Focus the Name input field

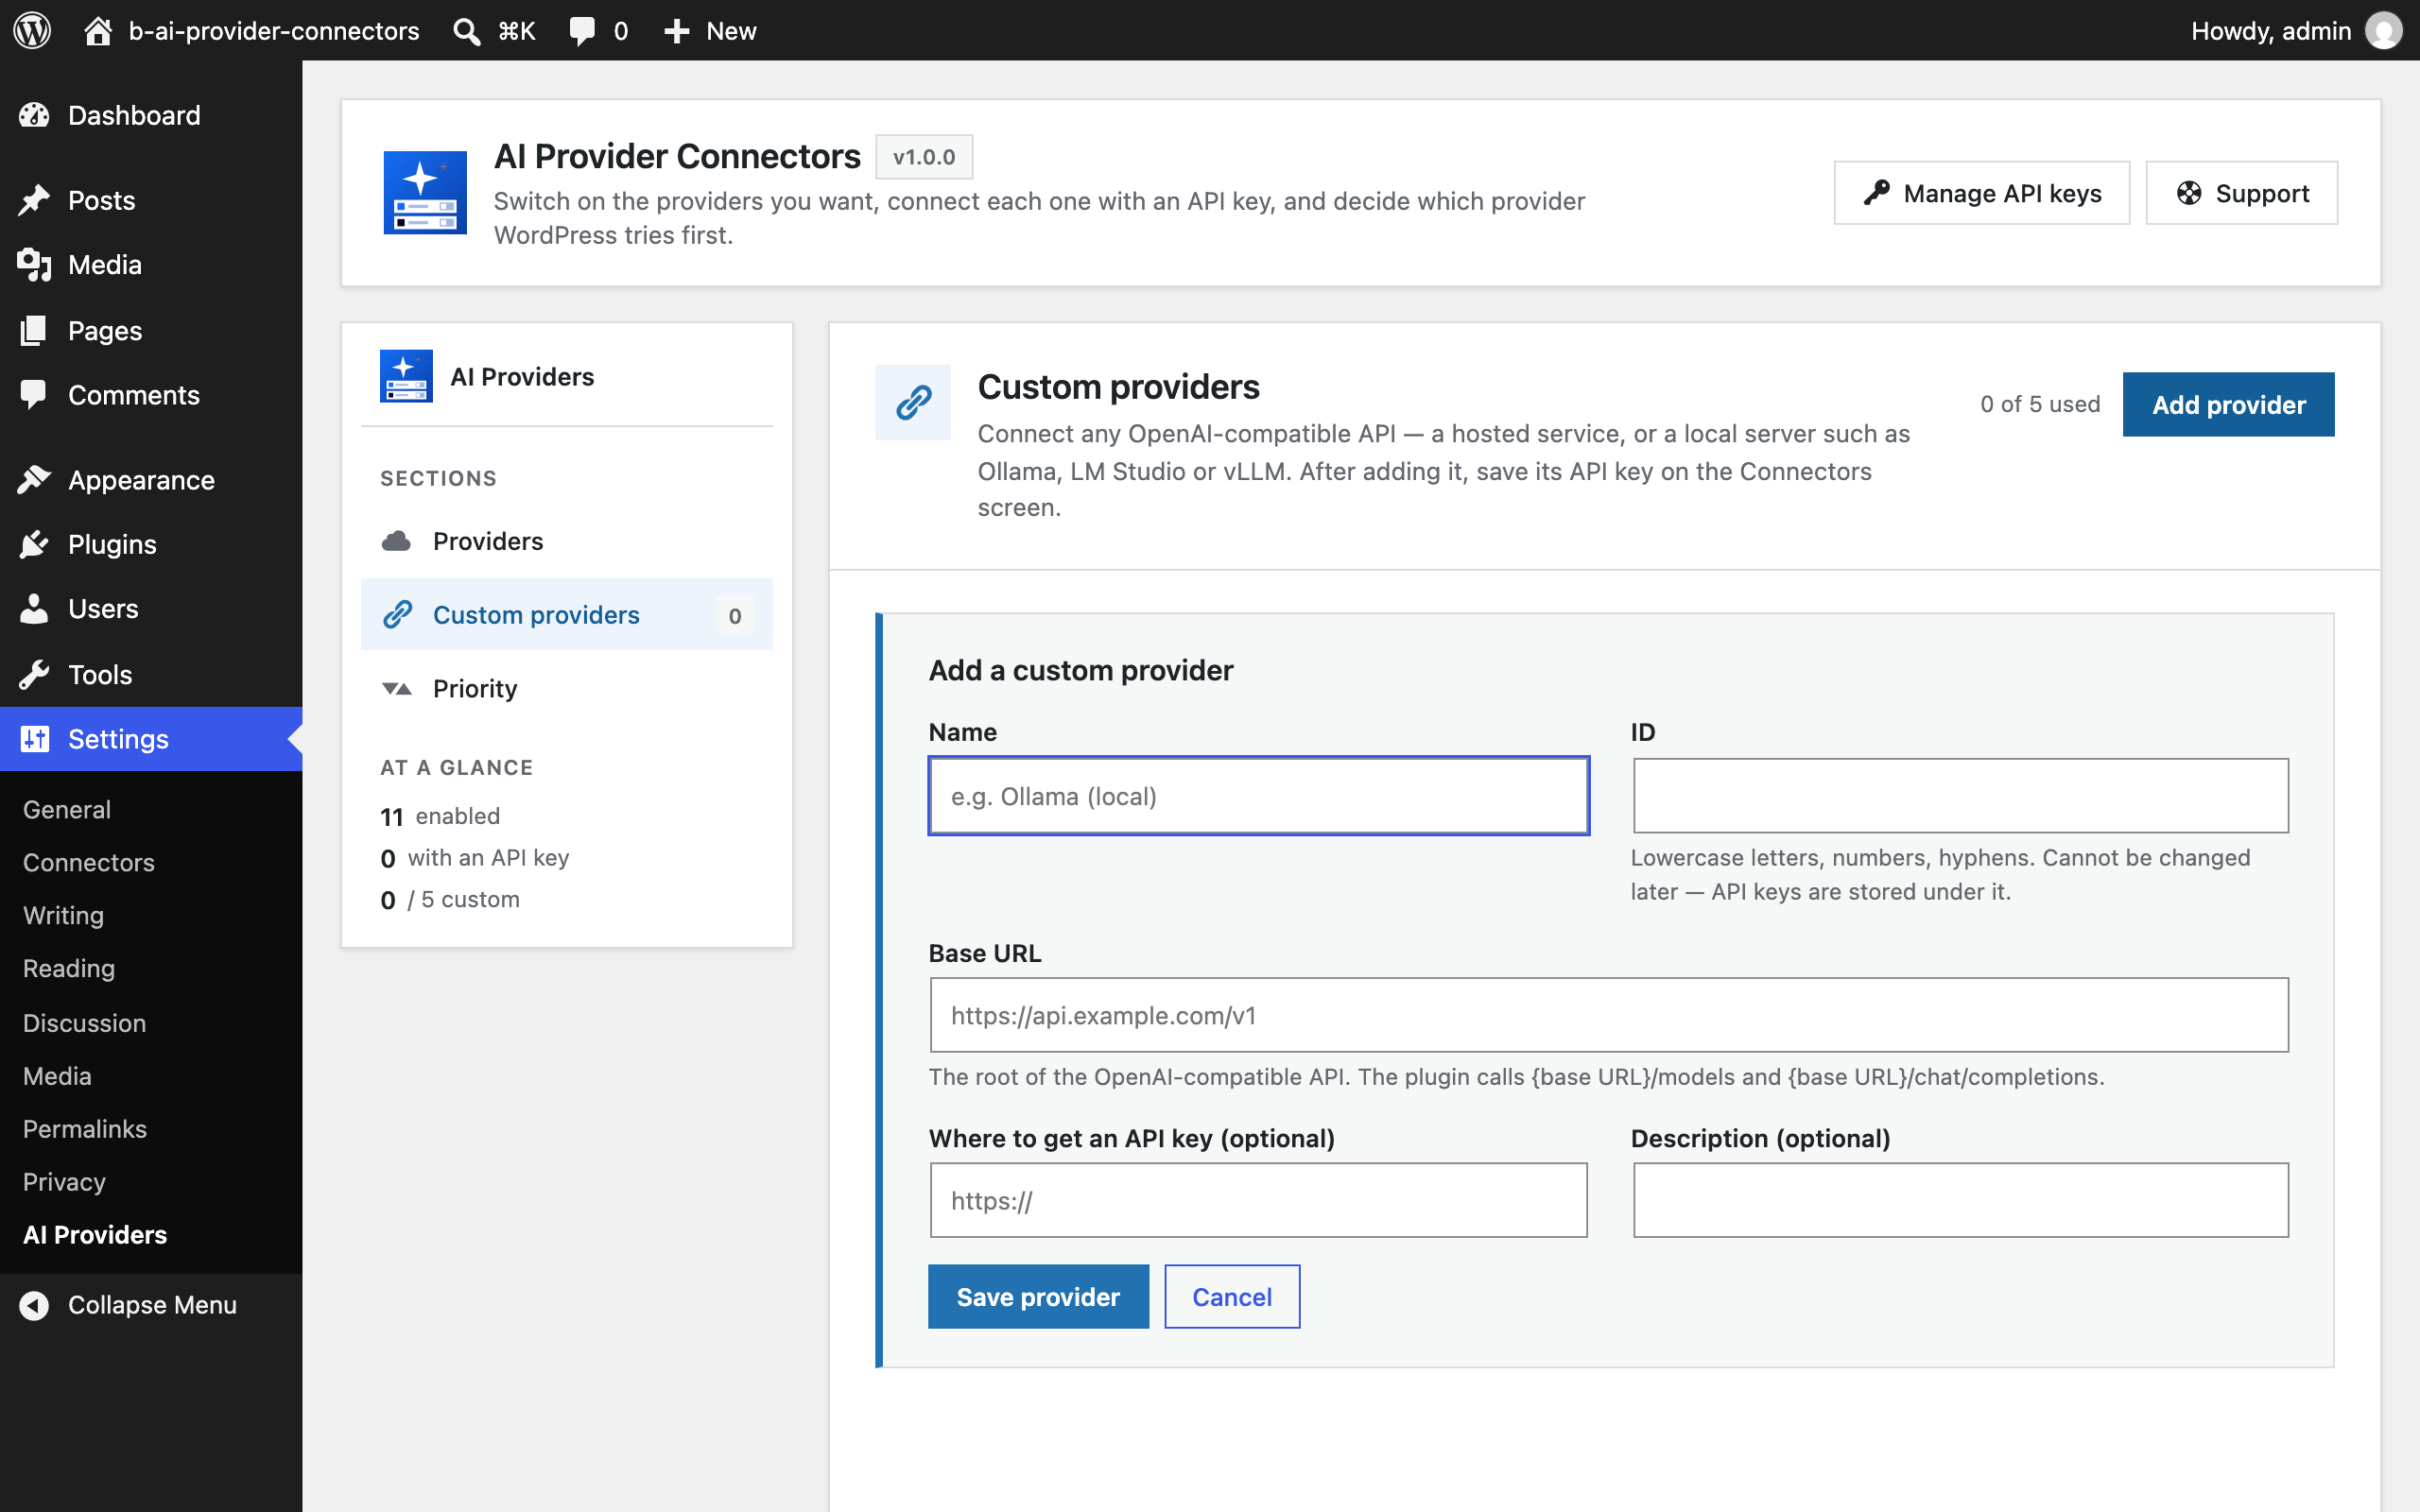coord(1259,796)
